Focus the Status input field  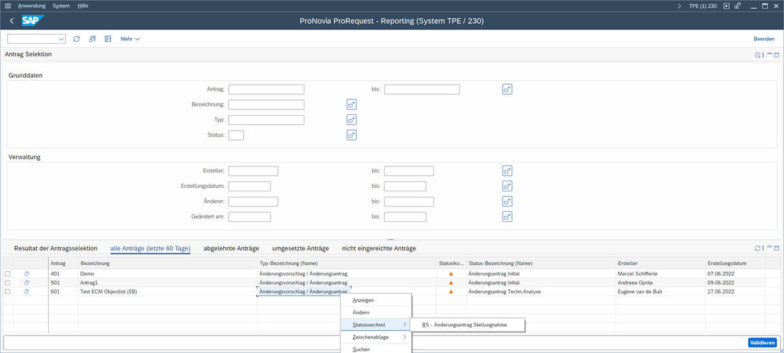(x=236, y=135)
